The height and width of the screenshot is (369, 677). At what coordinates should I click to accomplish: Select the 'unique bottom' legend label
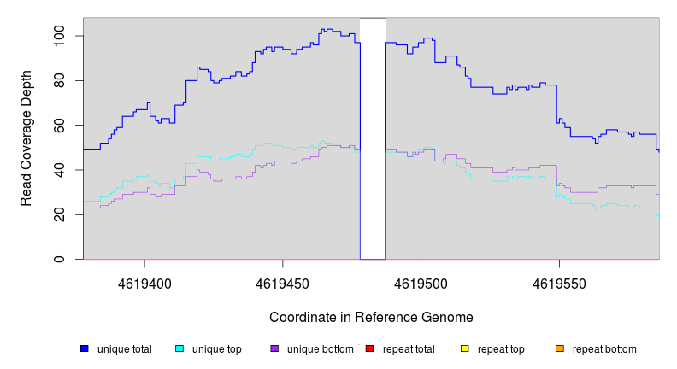tap(317, 349)
